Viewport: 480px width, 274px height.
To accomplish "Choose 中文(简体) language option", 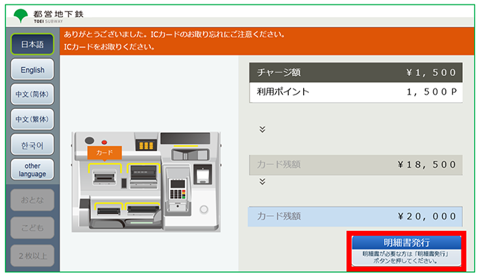I will (32, 95).
